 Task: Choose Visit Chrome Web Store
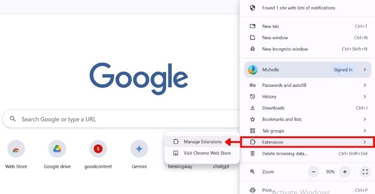pyautogui.click(x=202, y=153)
